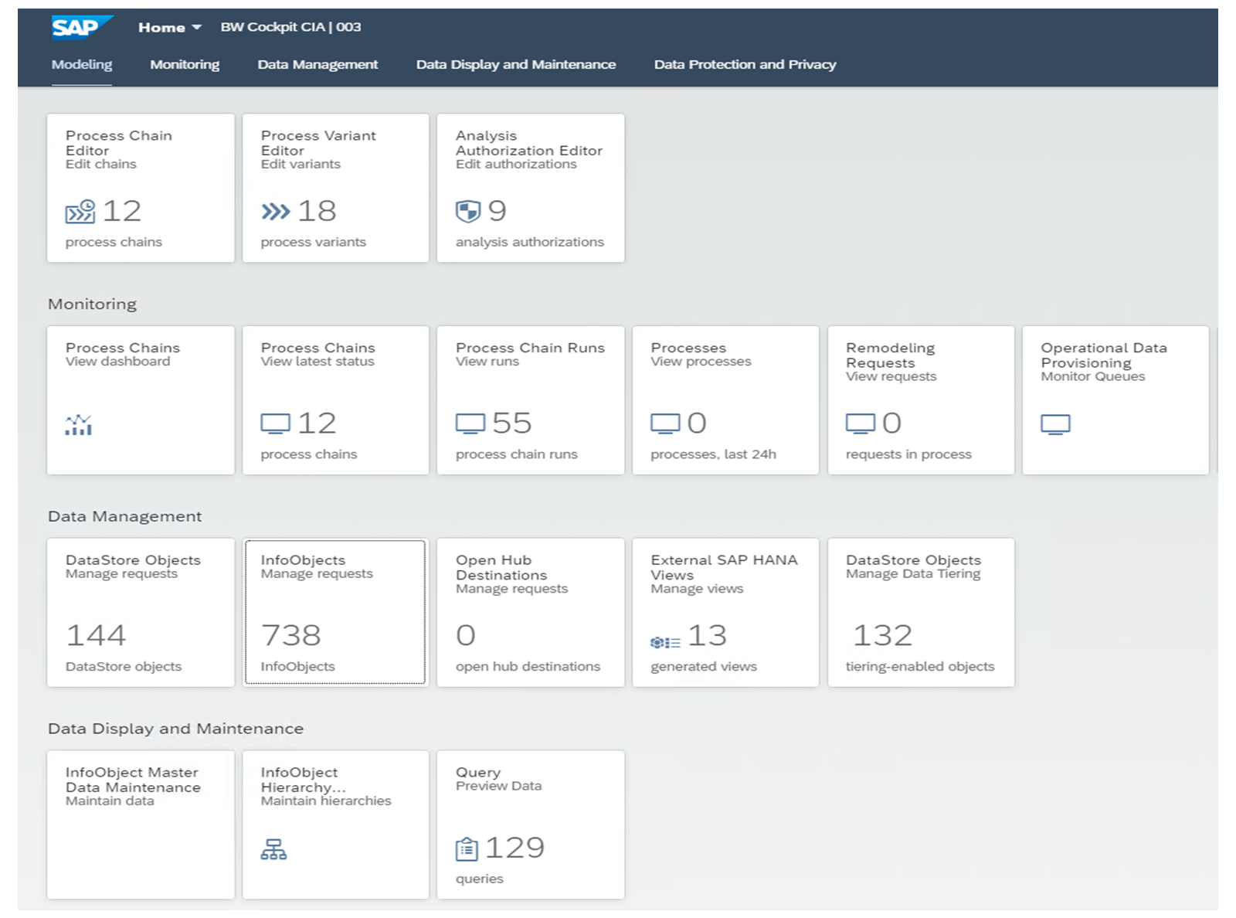This screenshot has height=918, width=1236.
Task: Click the process variants arrows icon
Action: pyautogui.click(x=276, y=212)
